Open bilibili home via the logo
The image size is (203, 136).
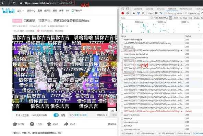(9, 11)
